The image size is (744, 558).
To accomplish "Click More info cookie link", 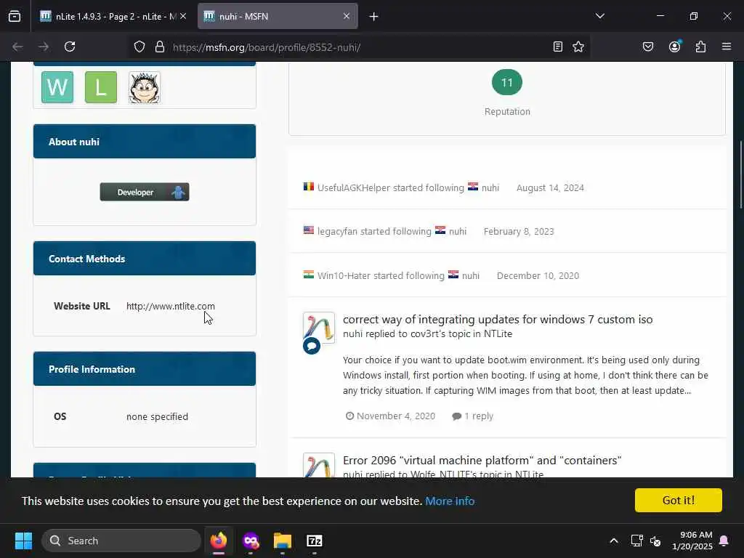I will point(450,501).
